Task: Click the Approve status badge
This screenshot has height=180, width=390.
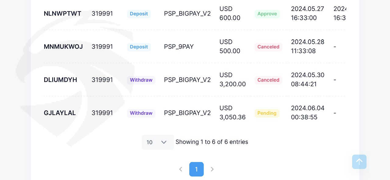Action: (x=267, y=14)
